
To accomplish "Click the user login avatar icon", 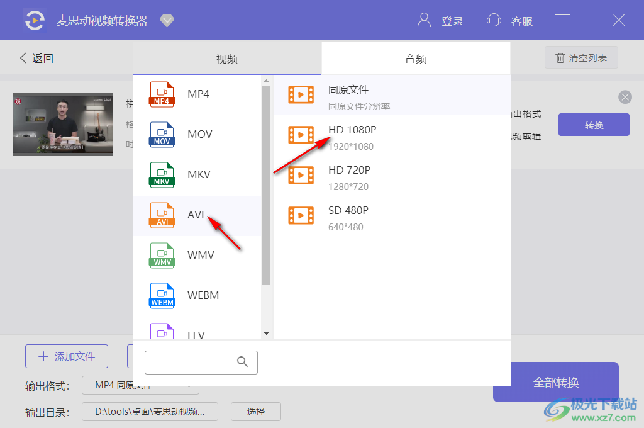I will pos(424,20).
